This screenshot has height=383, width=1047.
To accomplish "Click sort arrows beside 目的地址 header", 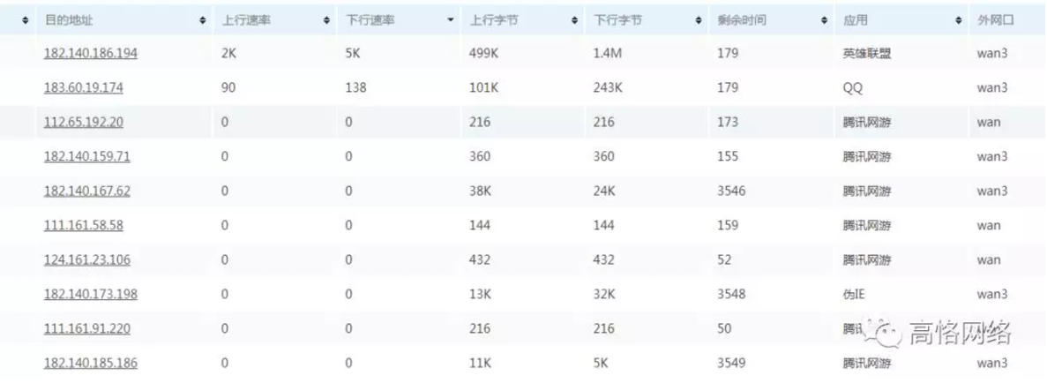I will [x=203, y=20].
